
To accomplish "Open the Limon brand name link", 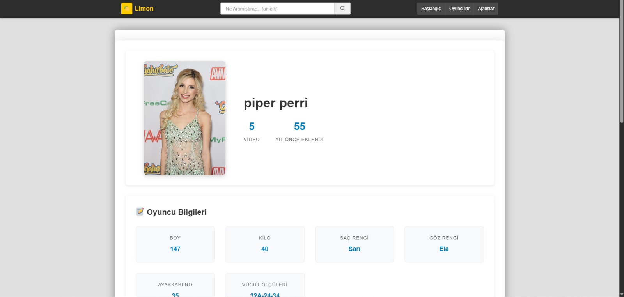I will [x=144, y=9].
